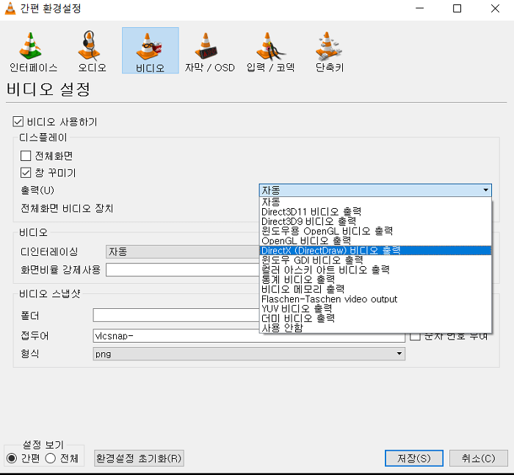This screenshot has width=514, height=475.
Task: Select the 비디오 settings category
Action: coord(150,51)
